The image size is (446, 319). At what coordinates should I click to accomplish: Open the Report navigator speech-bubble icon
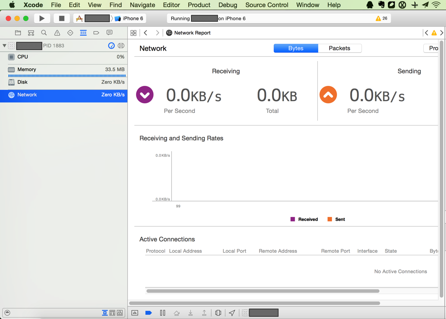coord(109,33)
